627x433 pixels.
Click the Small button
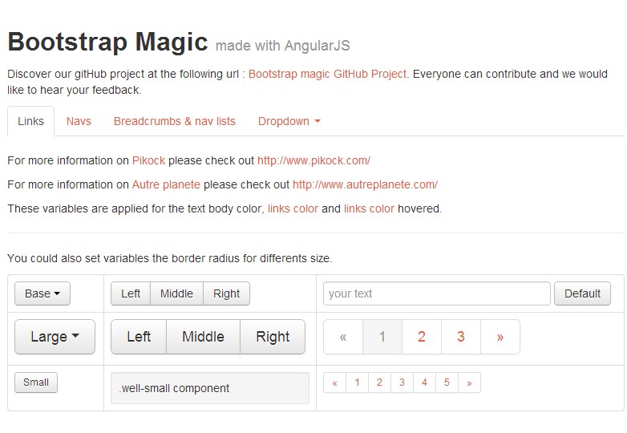36,382
